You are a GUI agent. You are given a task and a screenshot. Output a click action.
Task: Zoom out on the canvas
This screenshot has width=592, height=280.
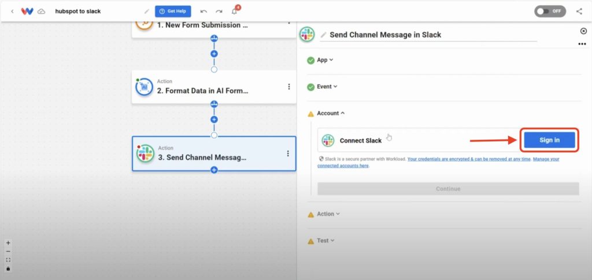pyautogui.click(x=8, y=252)
